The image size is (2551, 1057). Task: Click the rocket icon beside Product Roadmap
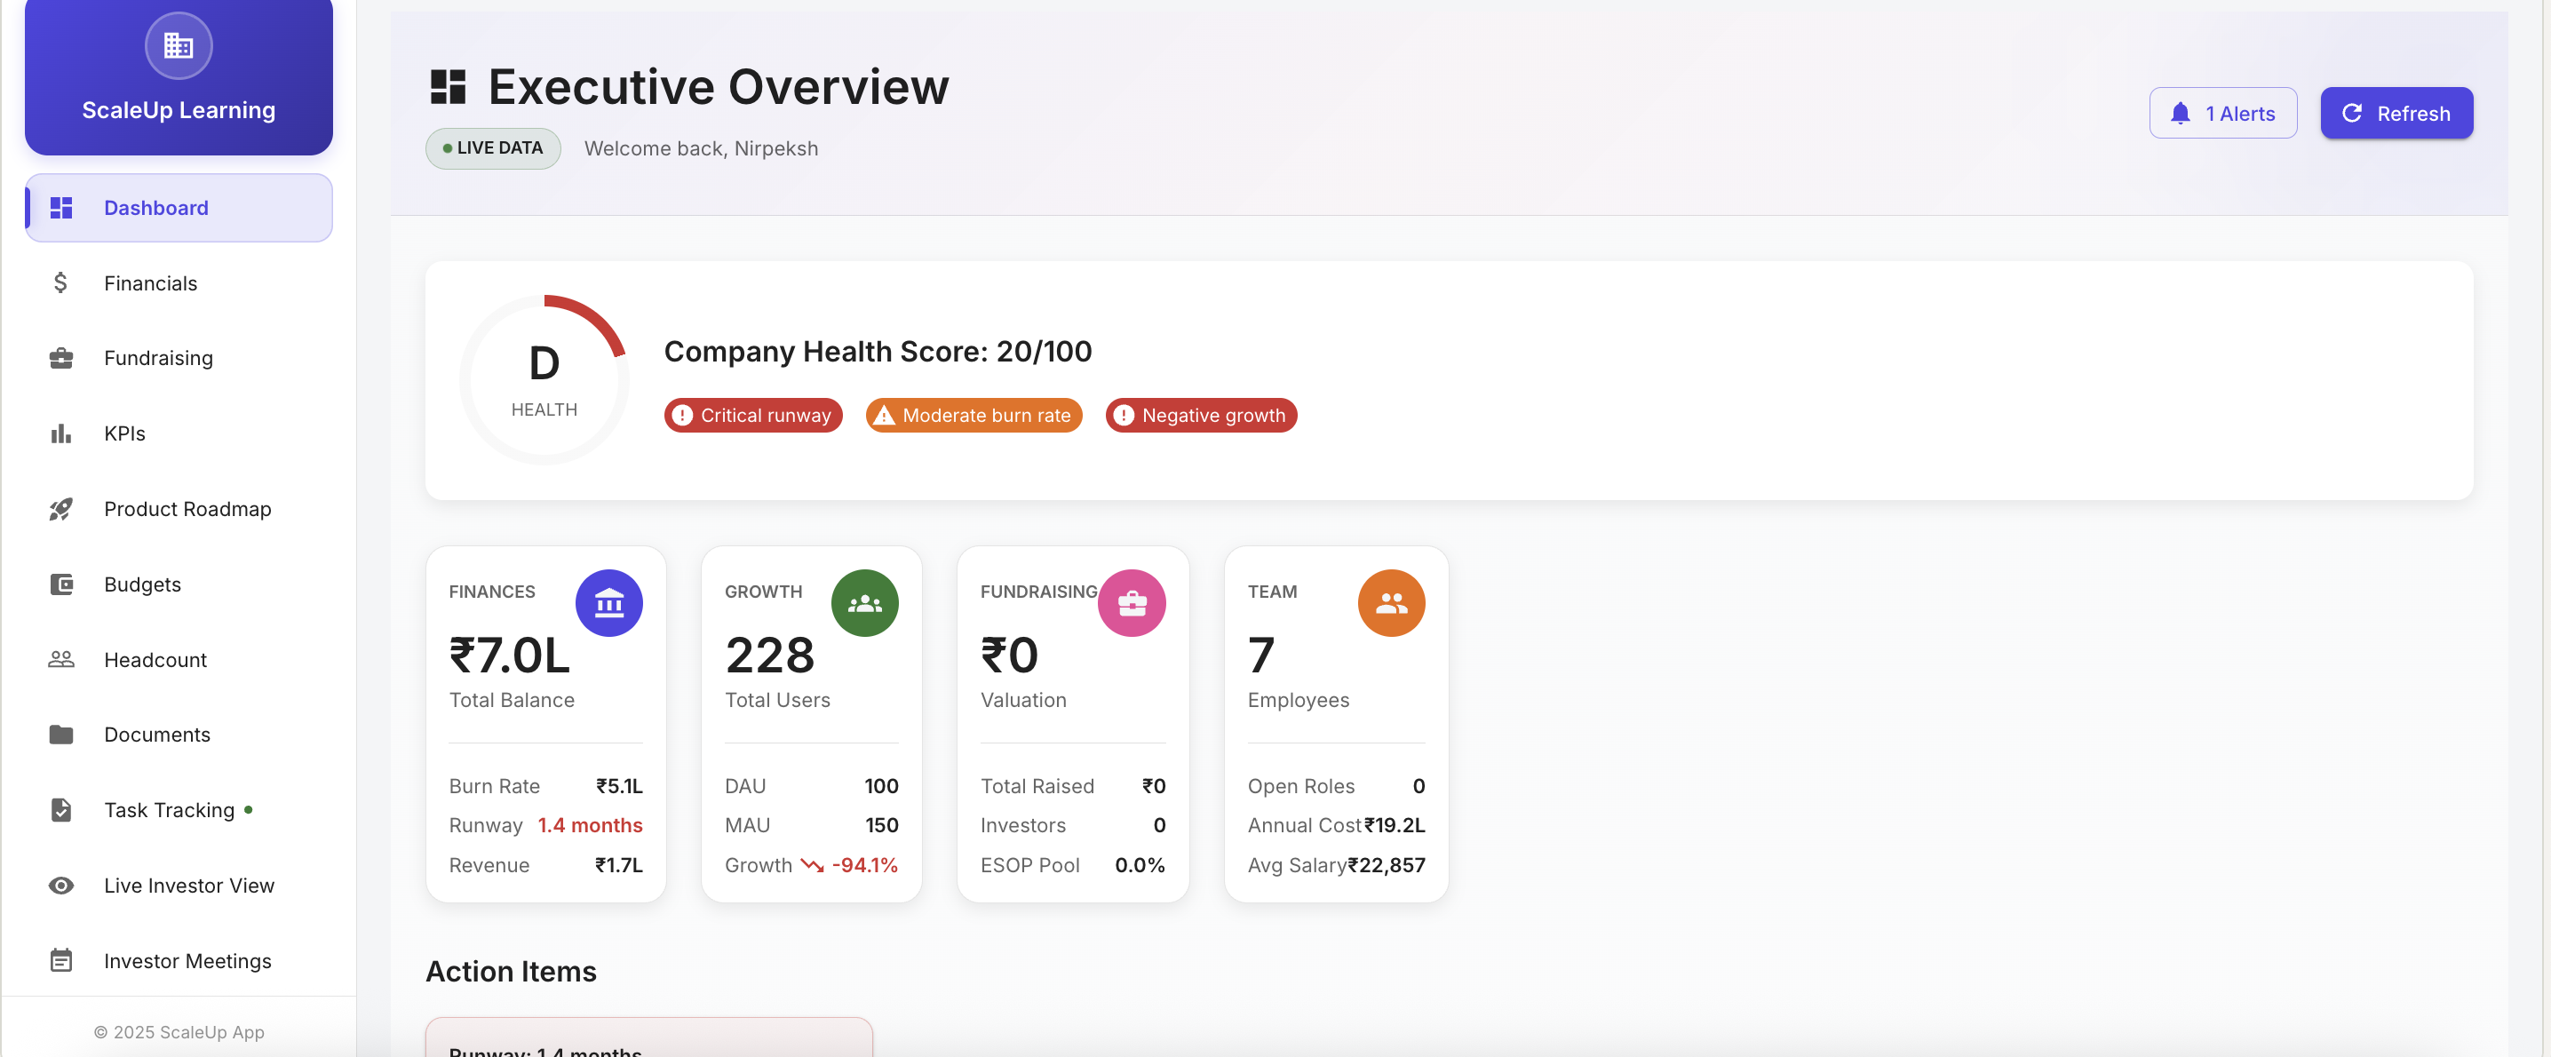coord(61,509)
